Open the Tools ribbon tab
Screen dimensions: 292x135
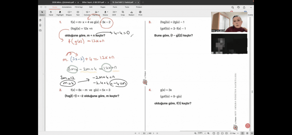point(127,7)
